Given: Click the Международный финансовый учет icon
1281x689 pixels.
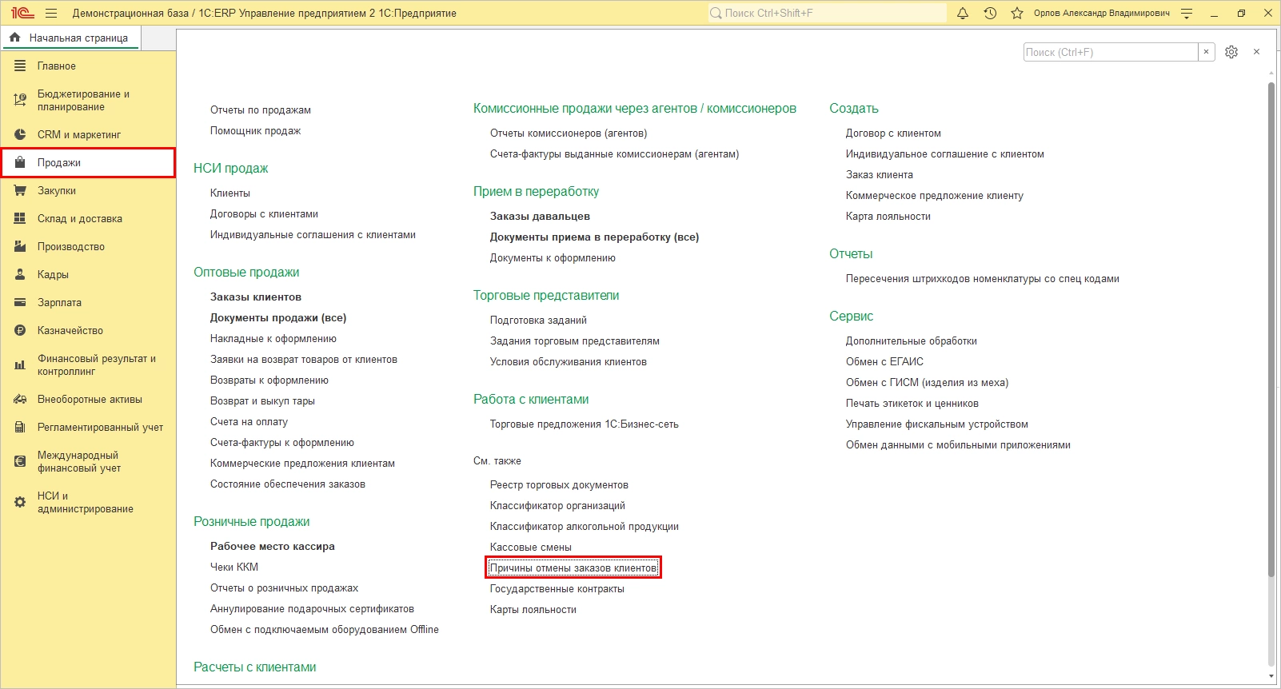Looking at the screenshot, I should point(20,461).
